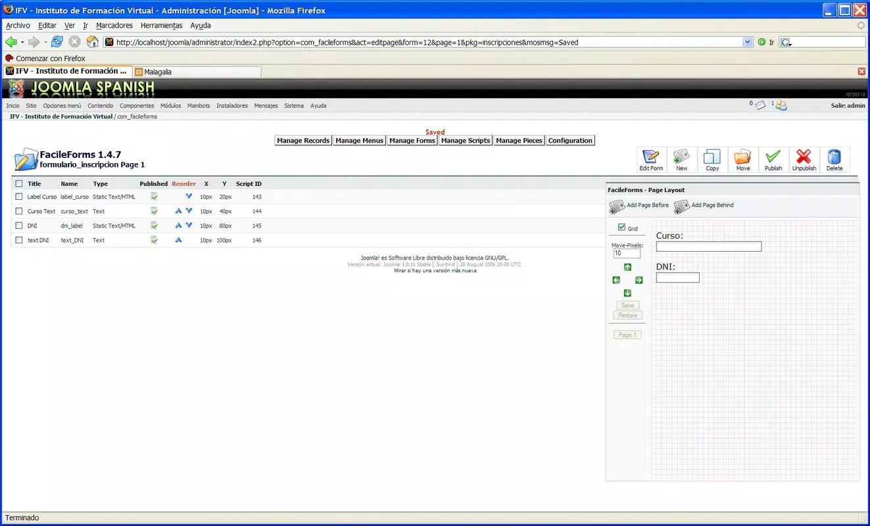Open the back button history dropdown
This screenshot has height=526, width=870.
click(x=22, y=42)
